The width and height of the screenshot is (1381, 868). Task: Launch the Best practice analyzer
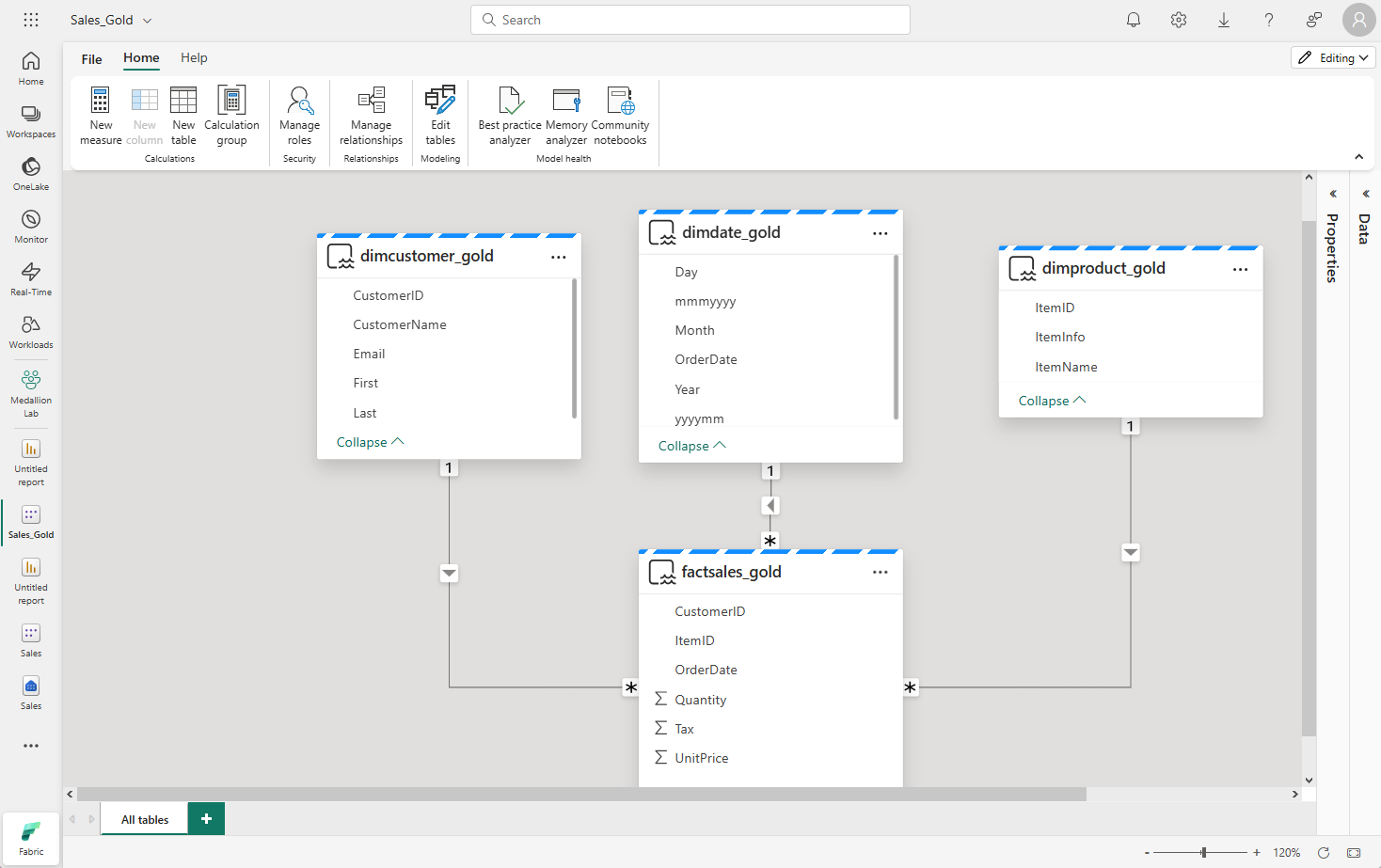[509, 115]
